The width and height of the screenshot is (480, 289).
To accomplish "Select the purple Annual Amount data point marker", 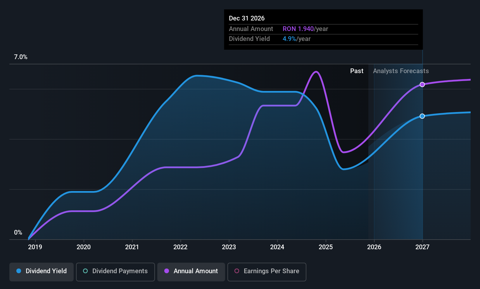I will tap(422, 85).
